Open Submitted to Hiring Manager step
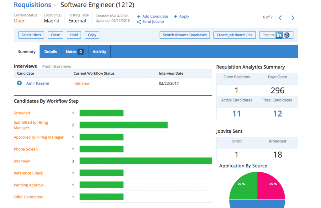 coord(31,125)
